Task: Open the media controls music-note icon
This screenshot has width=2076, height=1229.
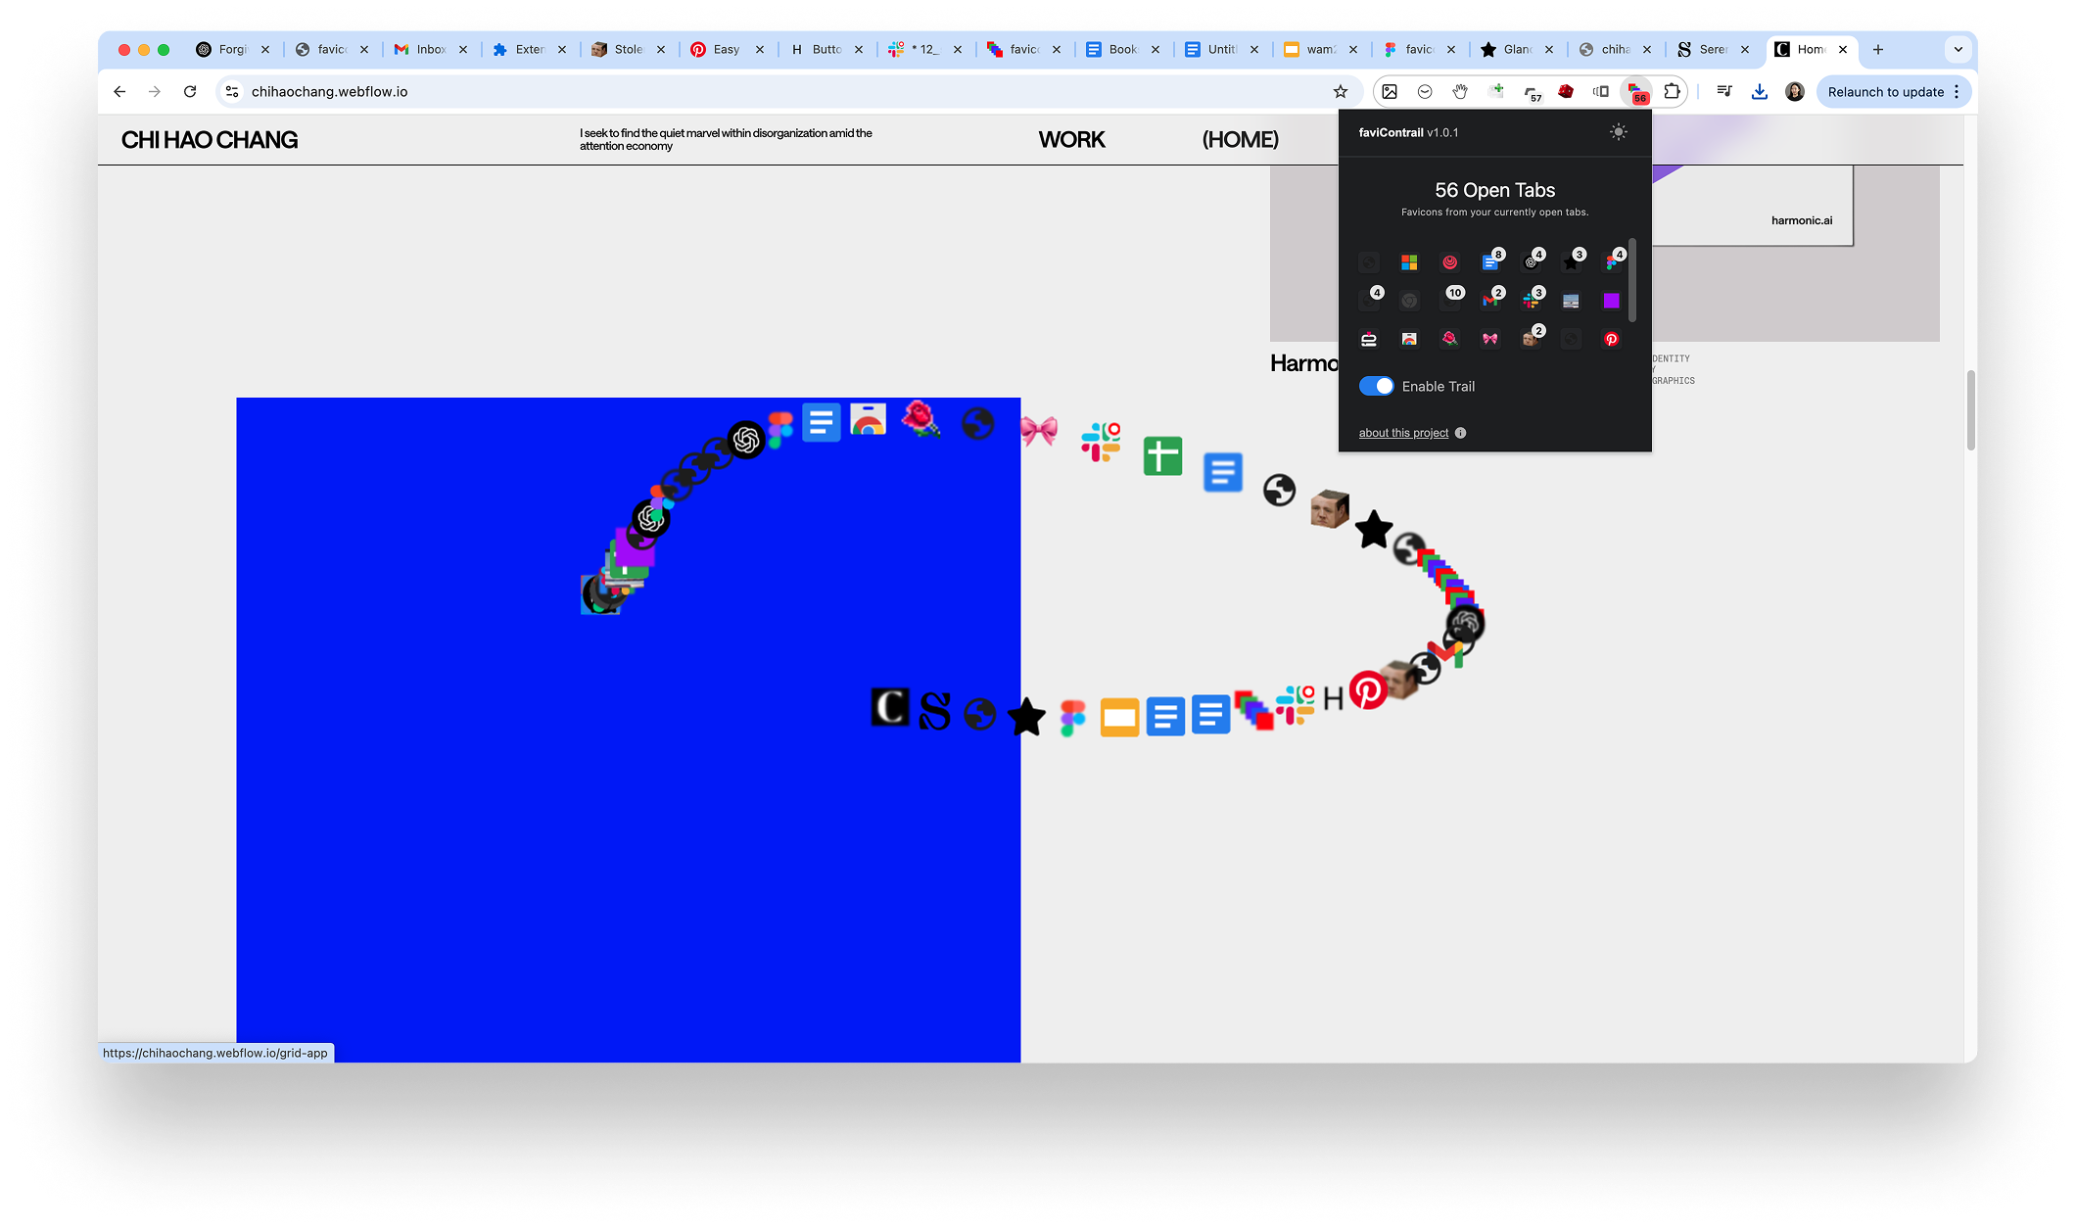Action: 1724,91
